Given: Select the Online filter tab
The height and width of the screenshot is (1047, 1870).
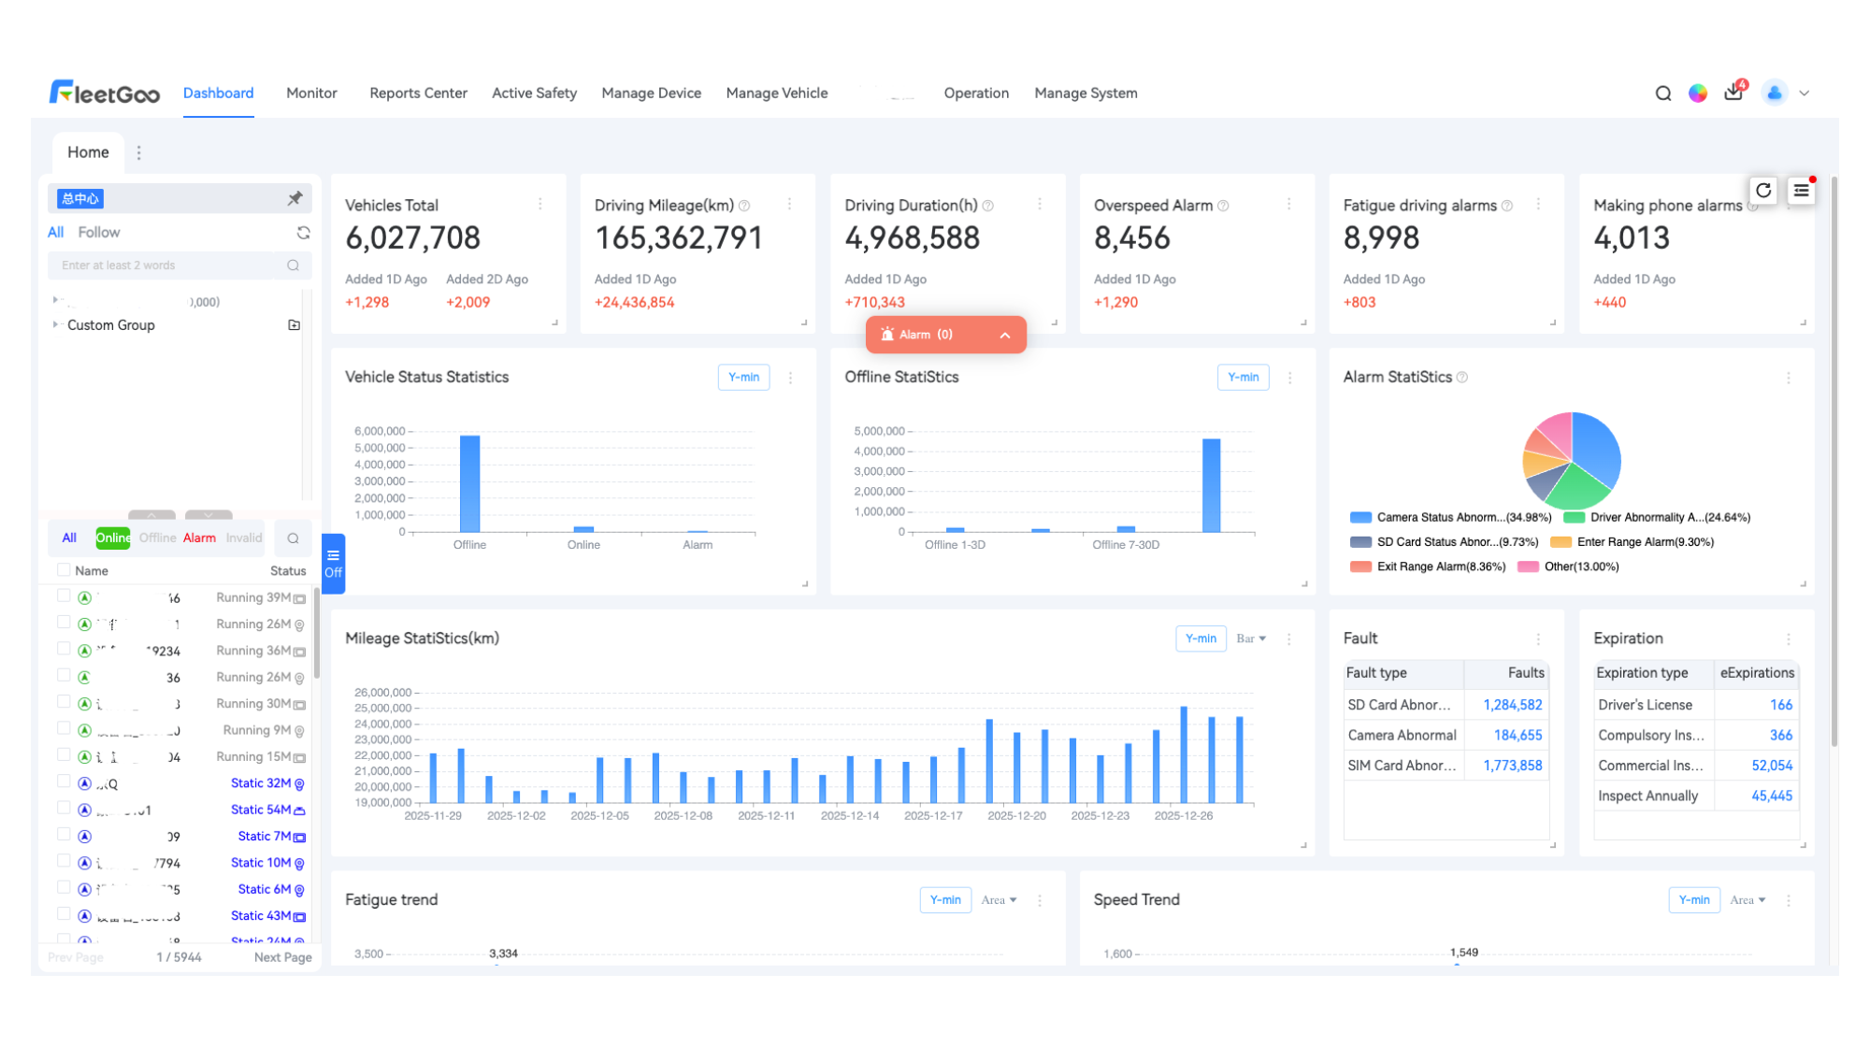Looking at the screenshot, I should (112, 538).
